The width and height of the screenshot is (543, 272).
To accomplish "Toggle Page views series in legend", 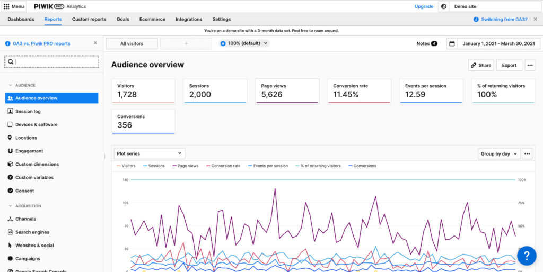I will 185,166.
